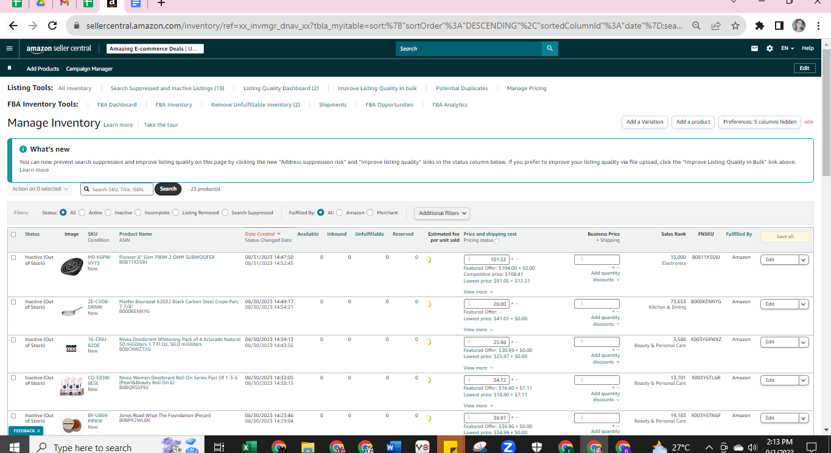The width and height of the screenshot is (831, 453).
Task: Open File Explorer from the taskbar
Action: click(307, 447)
